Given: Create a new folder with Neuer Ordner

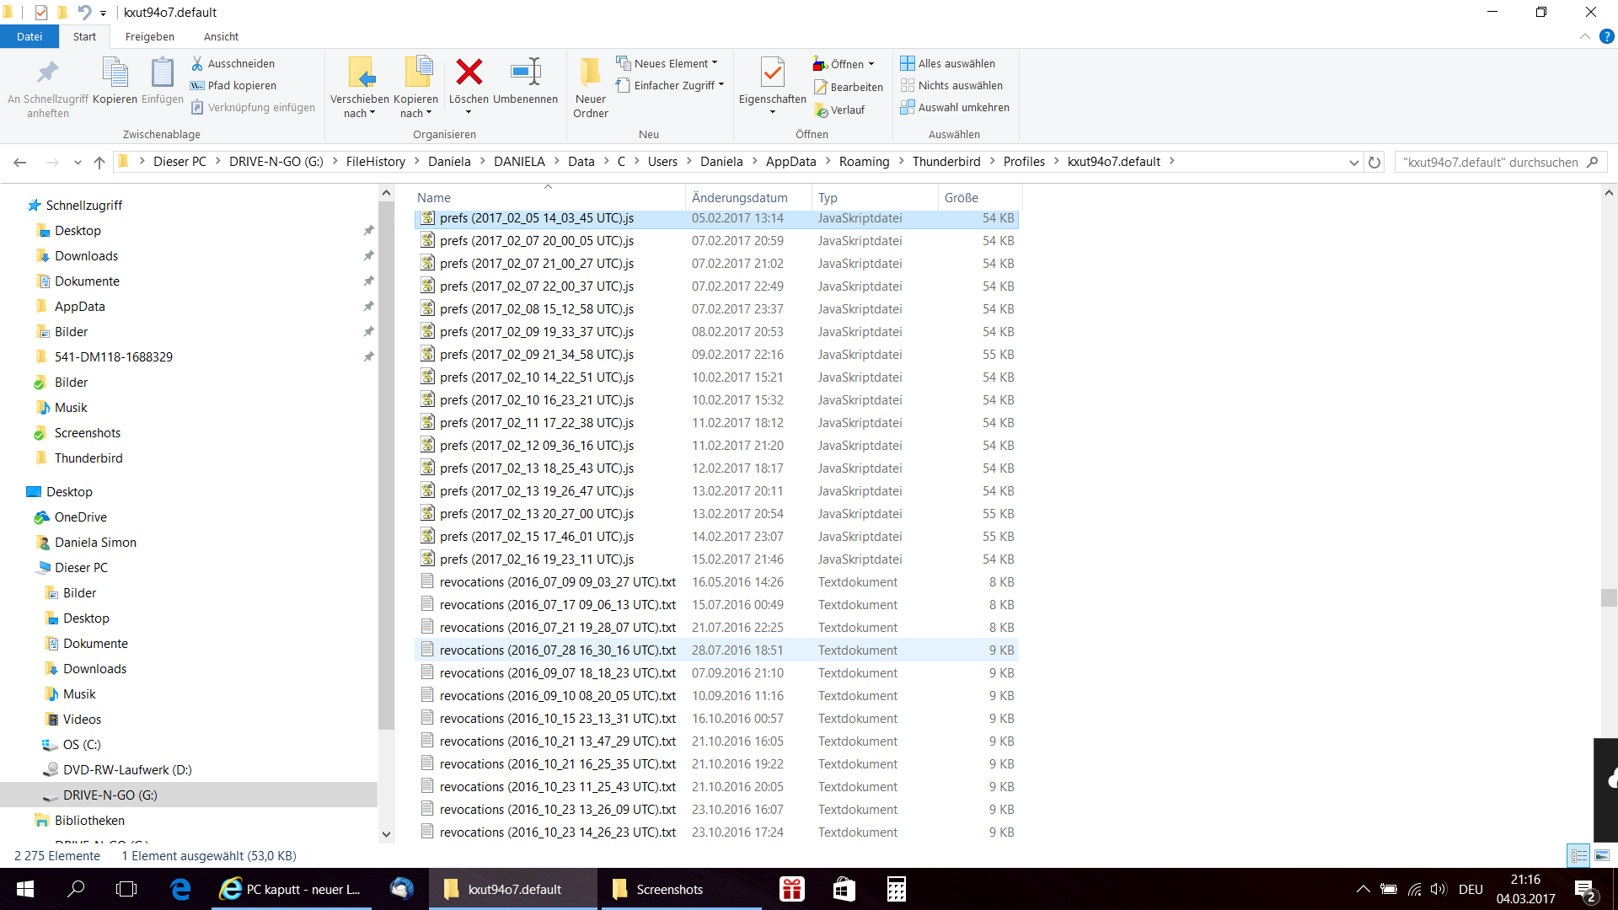Looking at the screenshot, I should 590,73.
